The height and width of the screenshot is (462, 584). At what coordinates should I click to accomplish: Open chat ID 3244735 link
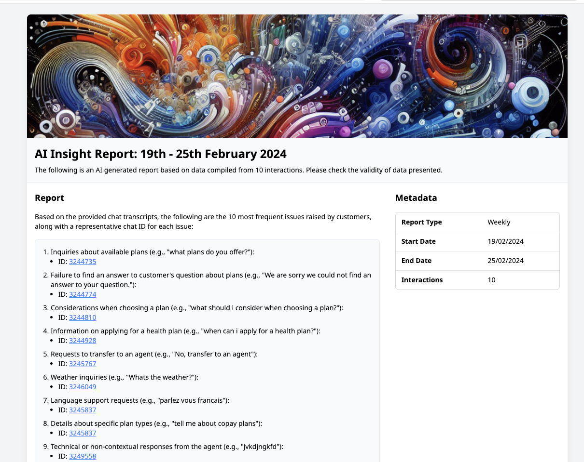(83, 262)
